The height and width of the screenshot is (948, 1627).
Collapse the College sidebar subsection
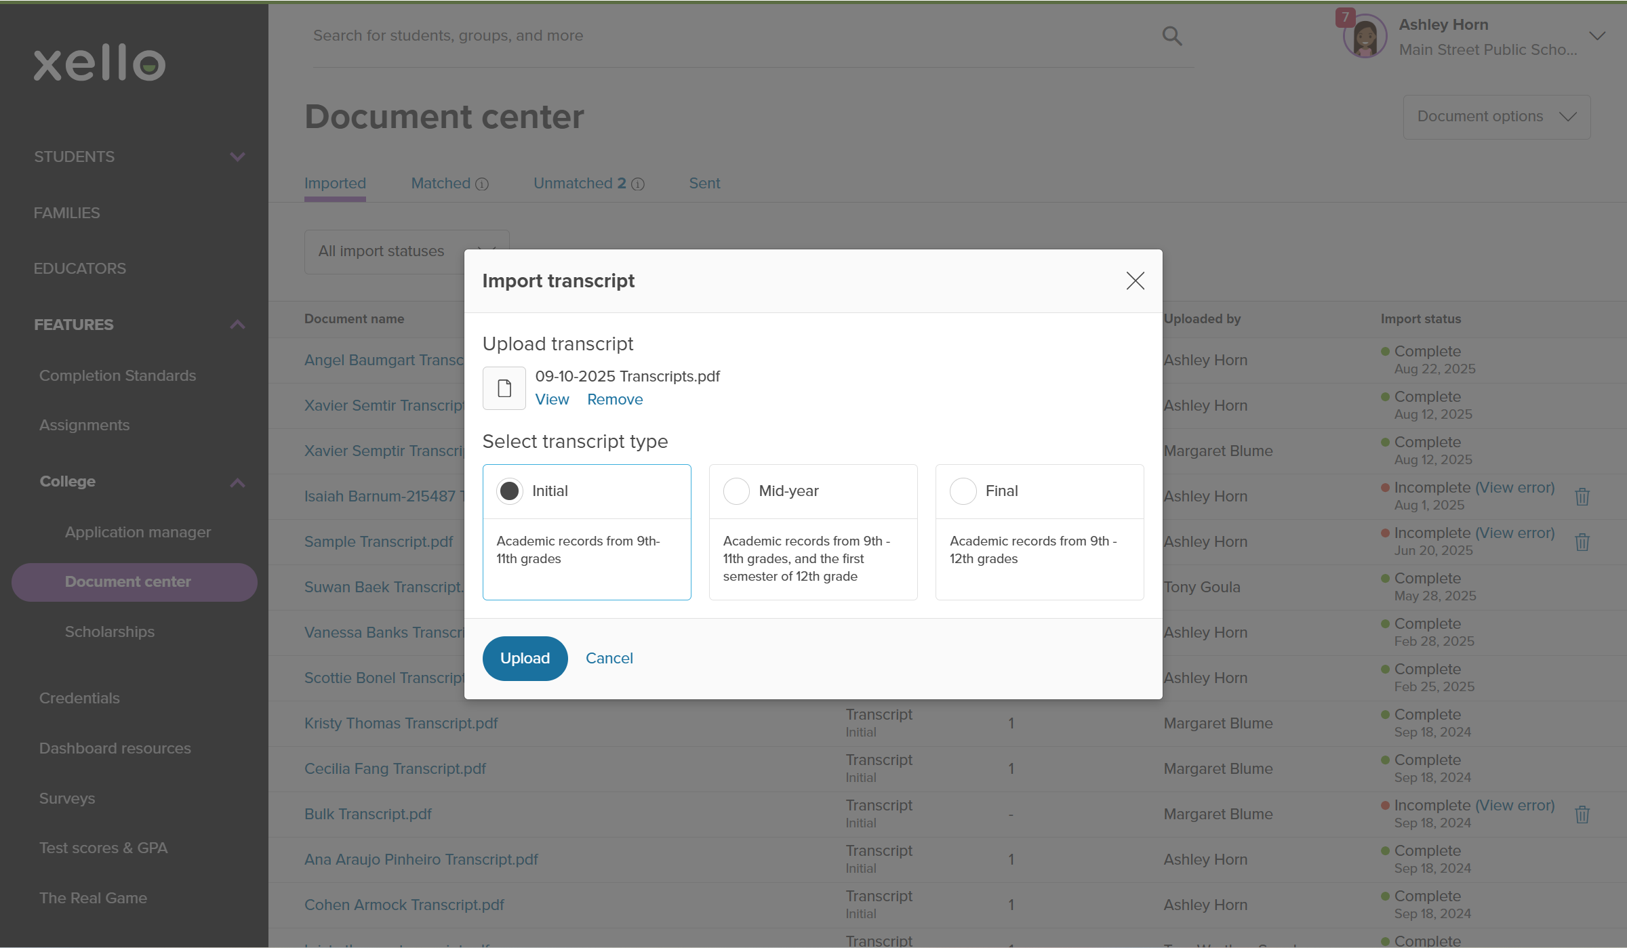point(237,482)
